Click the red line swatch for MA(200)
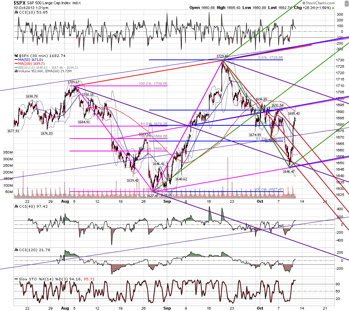This screenshot has height=311, width=349. (x=16, y=64)
